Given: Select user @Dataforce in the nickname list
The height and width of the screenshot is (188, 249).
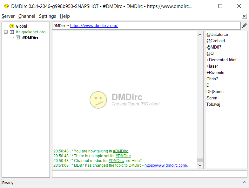Looking at the screenshot, I should (x=217, y=34).
